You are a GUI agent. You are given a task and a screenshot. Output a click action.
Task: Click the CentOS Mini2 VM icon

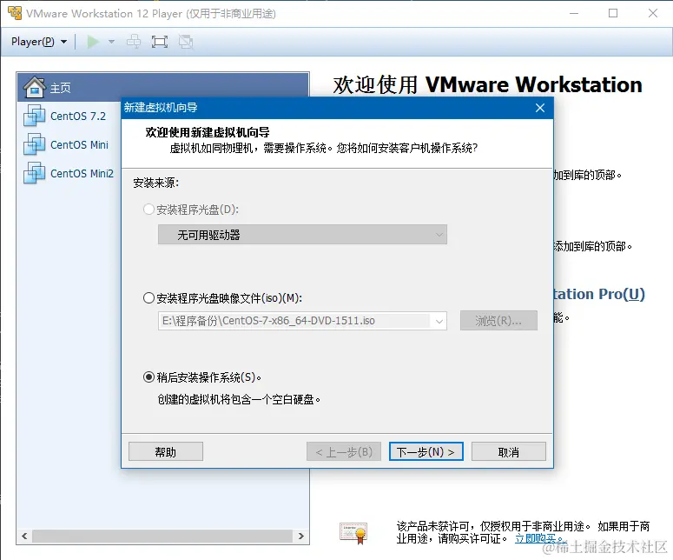point(35,173)
